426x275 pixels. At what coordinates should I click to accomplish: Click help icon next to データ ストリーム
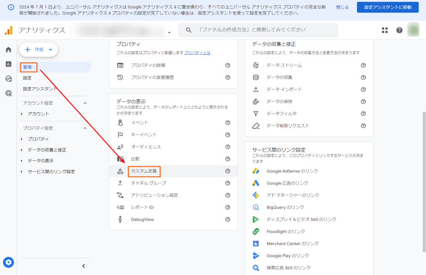(363, 65)
